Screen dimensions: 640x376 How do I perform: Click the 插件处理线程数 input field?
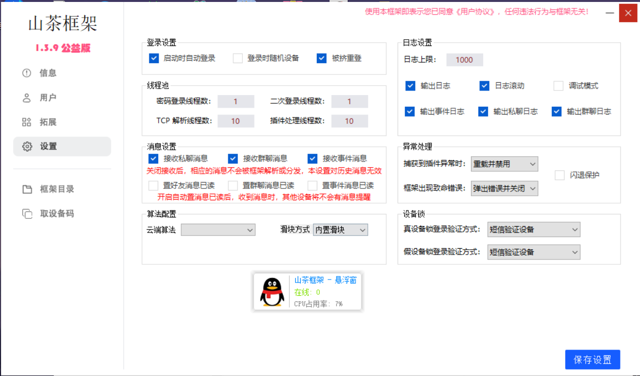click(349, 121)
